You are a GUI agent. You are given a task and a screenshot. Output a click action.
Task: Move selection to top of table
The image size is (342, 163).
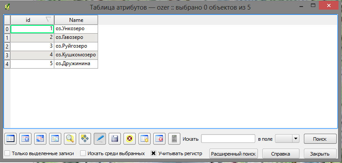pos(25,139)
